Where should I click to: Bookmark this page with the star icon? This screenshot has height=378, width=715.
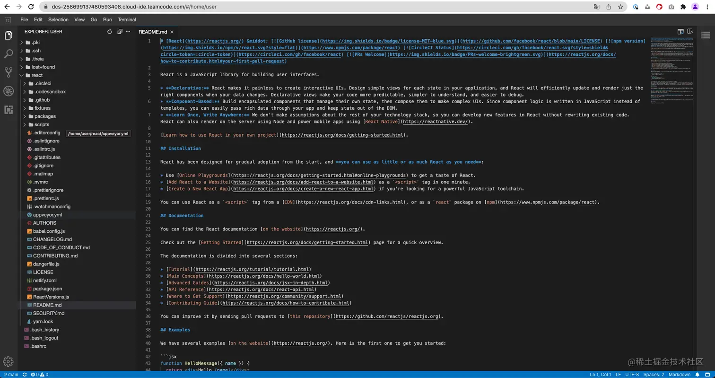[620, 7]
